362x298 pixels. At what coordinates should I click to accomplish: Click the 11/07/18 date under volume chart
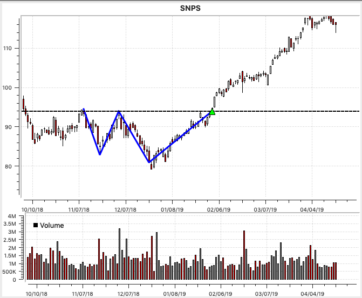tap(83, 294)
